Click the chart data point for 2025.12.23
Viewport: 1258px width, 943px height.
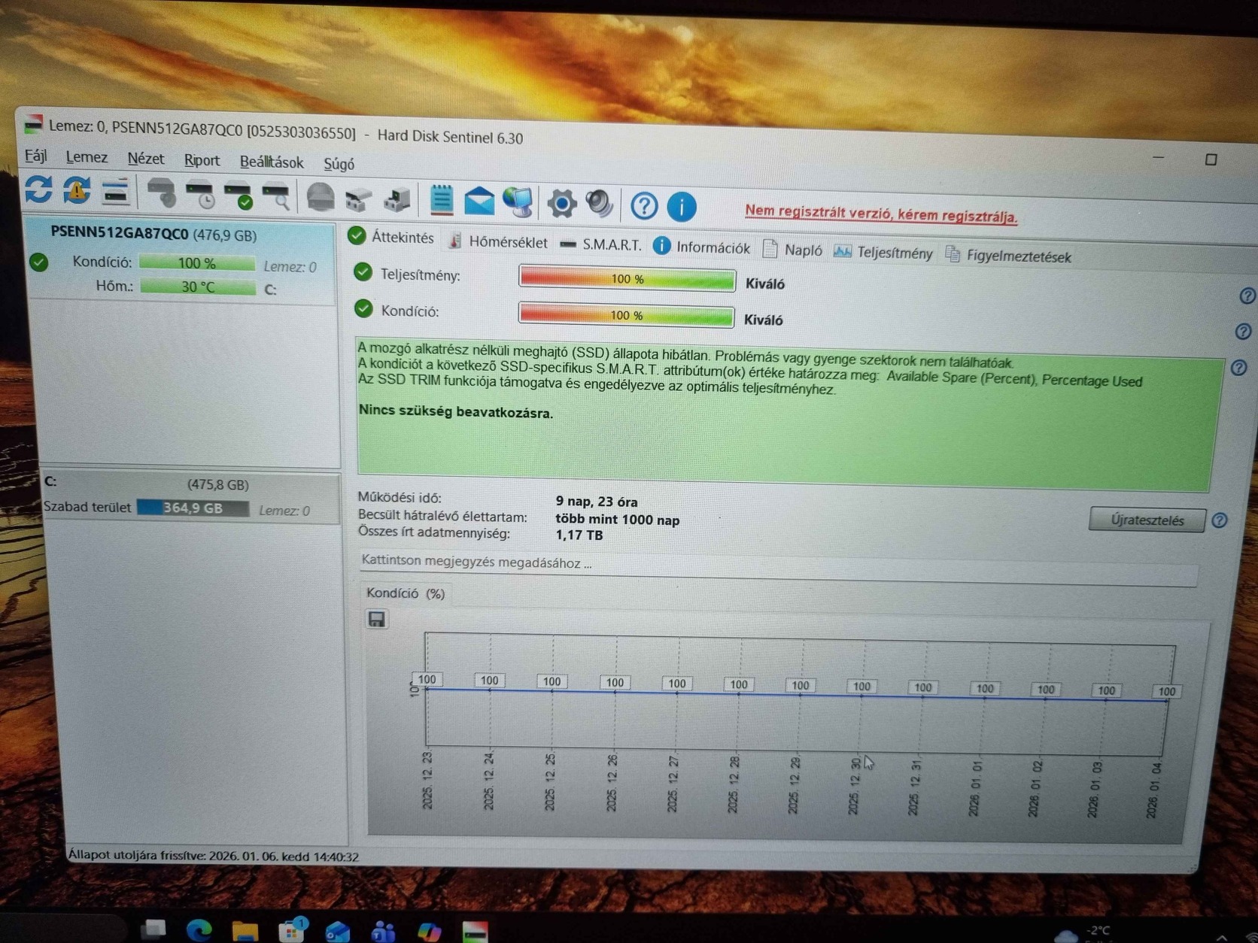[427, 690]
